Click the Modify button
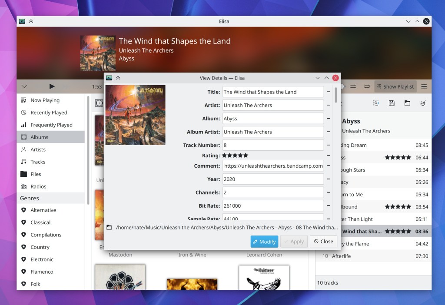Viewport: 445px width, 305px height. click(264, 242)
